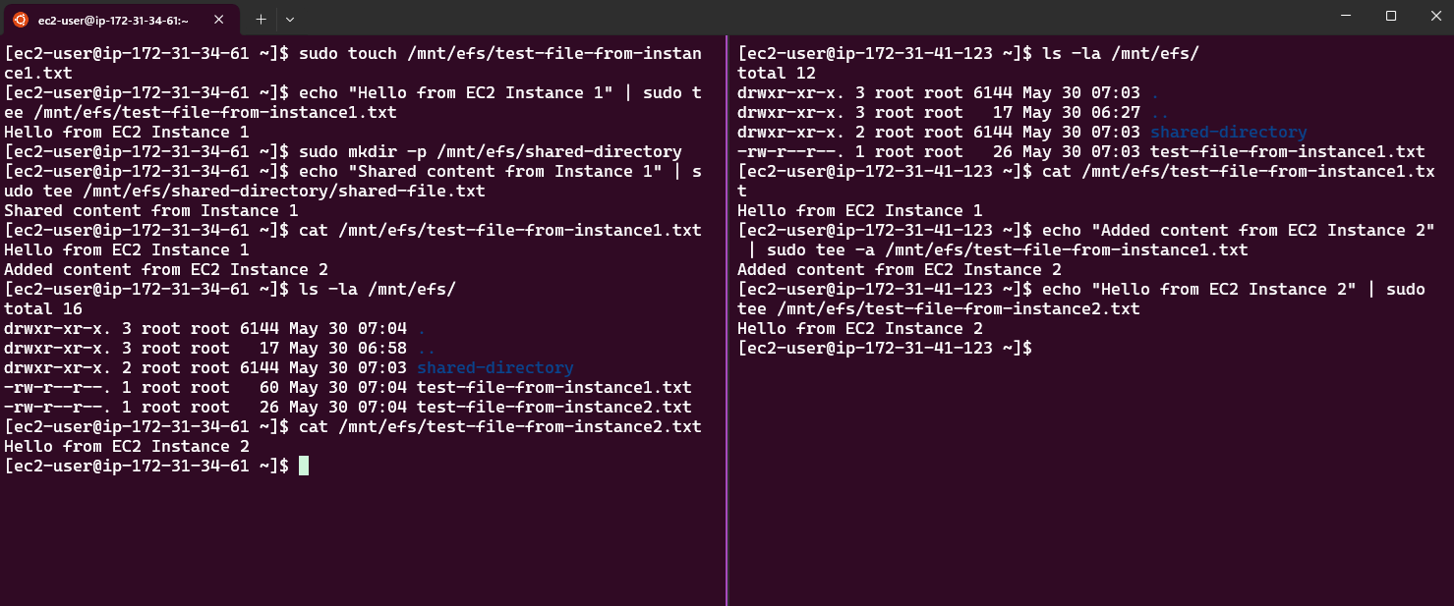Click the Ubuntu icon in the terminal tab
Viewport: 1454px width, 606px height.
pos(21,19)
